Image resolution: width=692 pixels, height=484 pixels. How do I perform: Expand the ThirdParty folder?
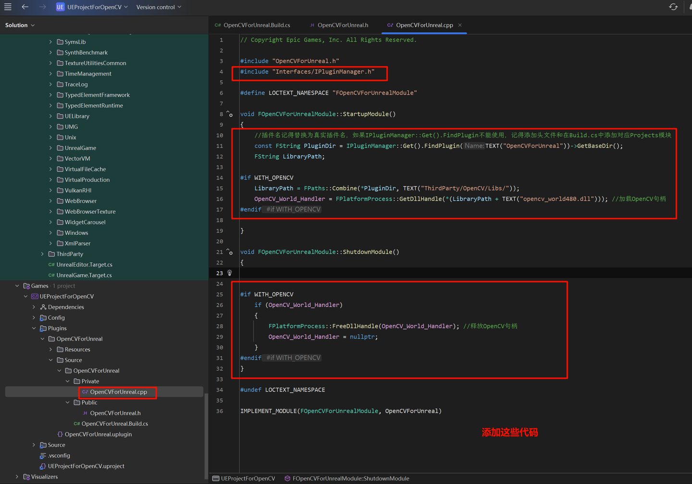tap(42, 254)
